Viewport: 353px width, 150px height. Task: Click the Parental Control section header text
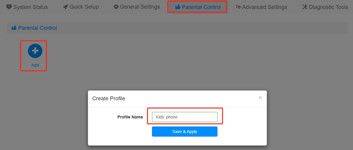[37, 28]
